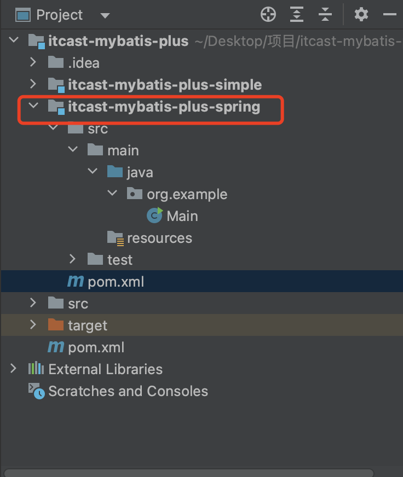This screenshot has width=403, height=477.
Task: Select the java source folder
Action: click(x=139, y=172)
